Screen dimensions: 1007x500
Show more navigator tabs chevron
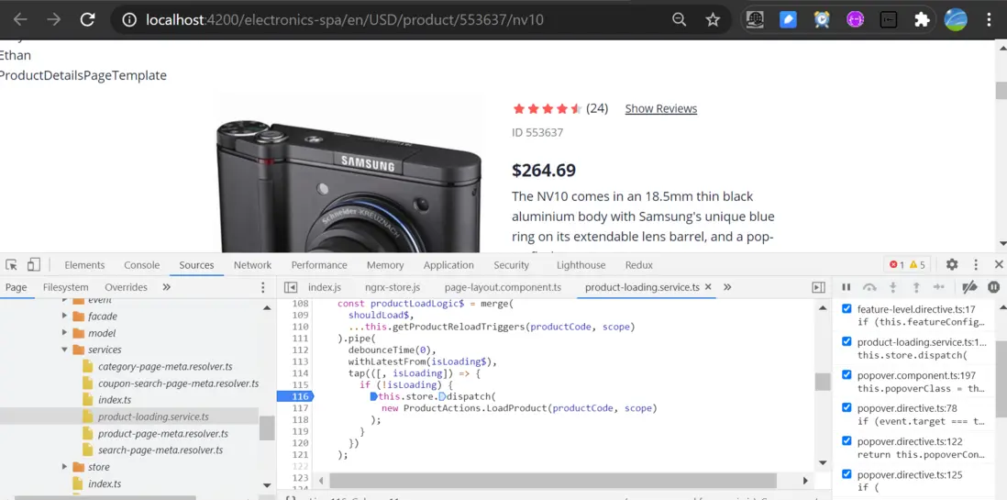[166, 287]
